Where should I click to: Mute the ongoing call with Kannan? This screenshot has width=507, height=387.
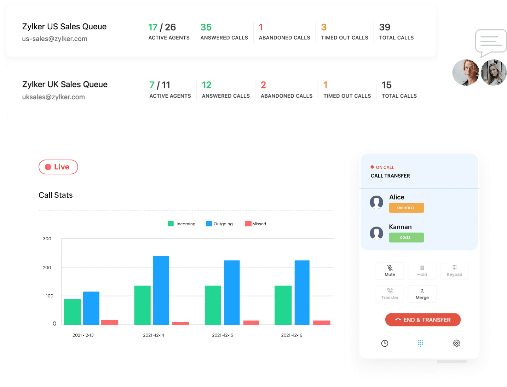(390, 271)
